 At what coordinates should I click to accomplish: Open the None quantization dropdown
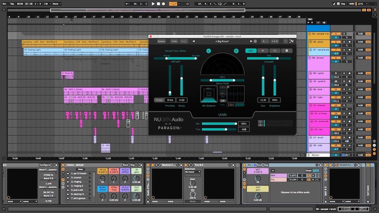click(56, 4)
